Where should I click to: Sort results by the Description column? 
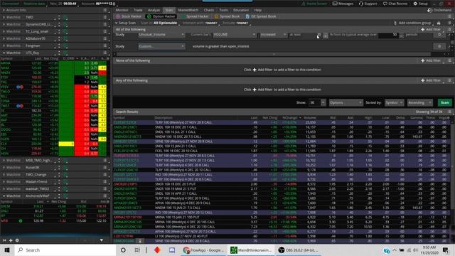(x=164, y=118)
